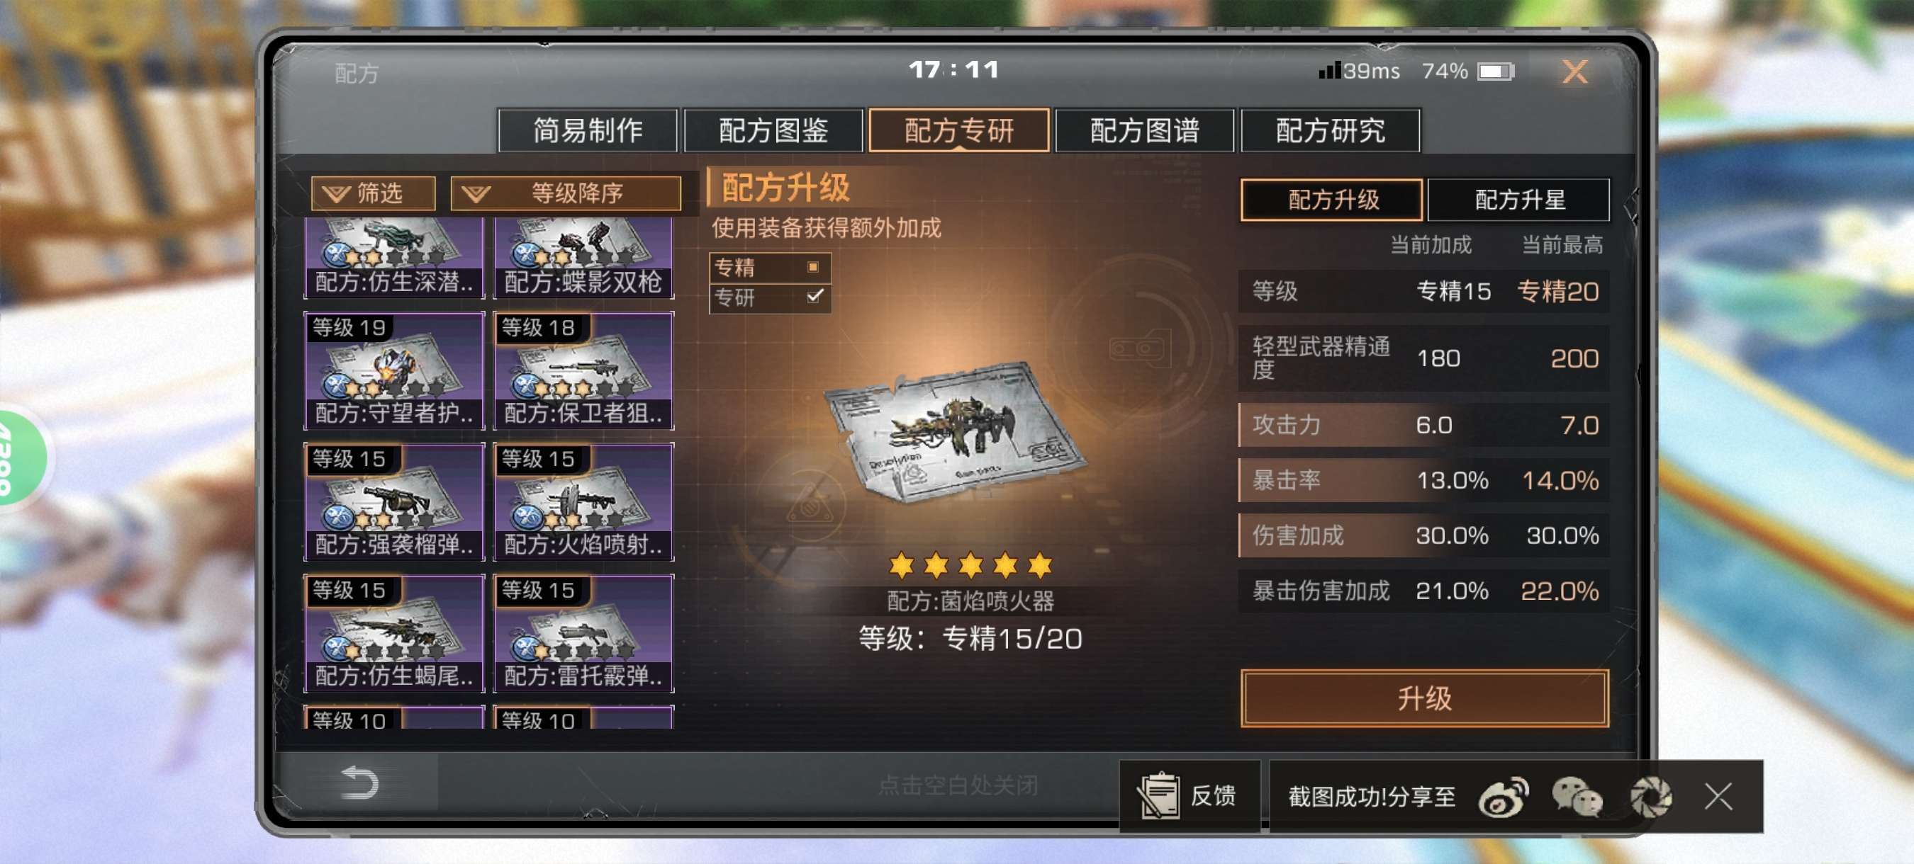The image size is (1914, 864).
Task: Toggle the 专研 checkmark option
Action: [x=815, y=296]
